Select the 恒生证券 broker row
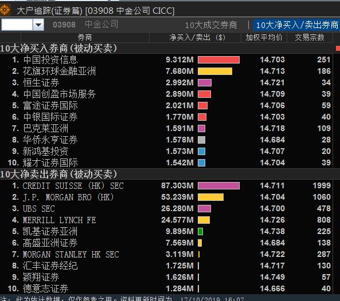The image size is (340, 301). (166, 82)
